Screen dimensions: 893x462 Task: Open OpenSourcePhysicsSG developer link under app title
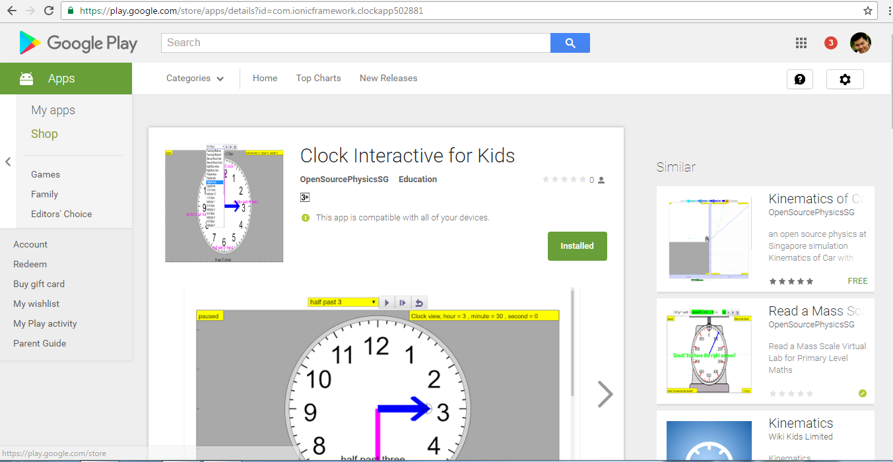click(x=345, y=180)
